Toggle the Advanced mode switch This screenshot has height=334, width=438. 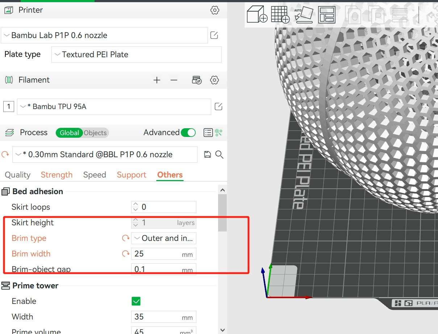pyautogui.click(x=188, y=133)
